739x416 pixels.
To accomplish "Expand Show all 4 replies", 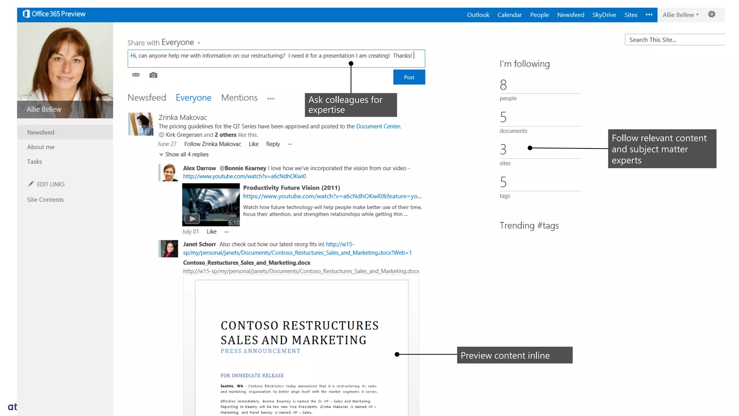I will coord(184,155).
